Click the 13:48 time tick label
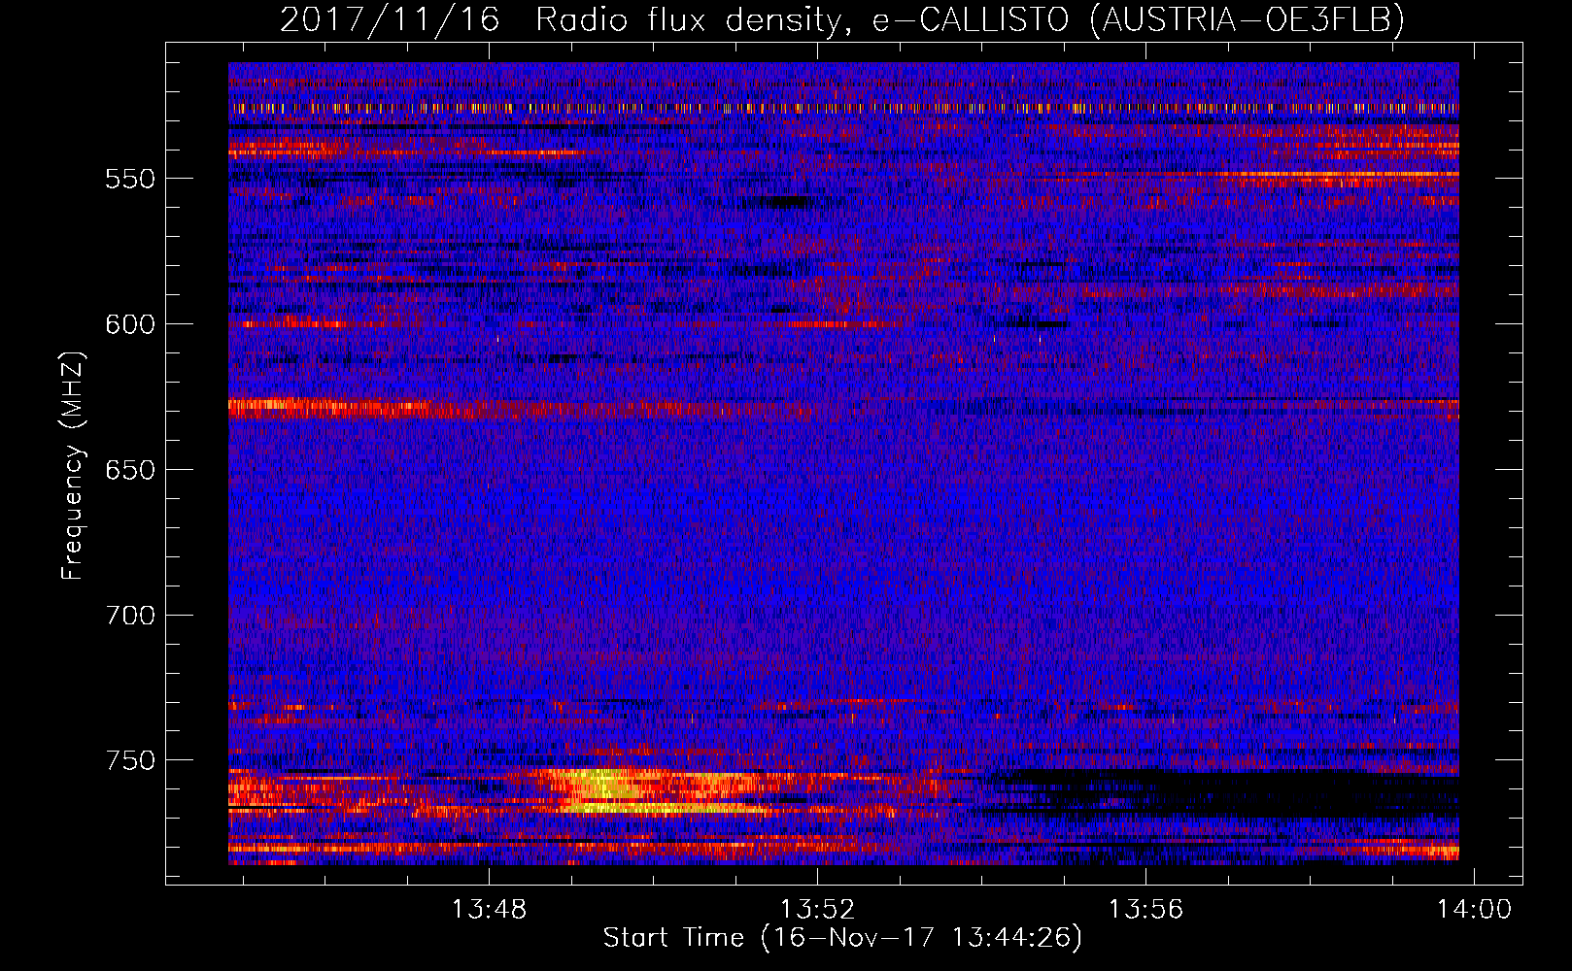1572x971 pixels. [490, 910]
